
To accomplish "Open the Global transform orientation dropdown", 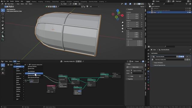I will pos(65,4).
